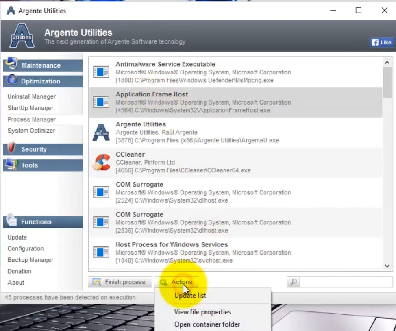The height and width of the screenshot is (331, 396).
Task: Click the Argente Utilities logo in header
Action: (x=22, y=36)
